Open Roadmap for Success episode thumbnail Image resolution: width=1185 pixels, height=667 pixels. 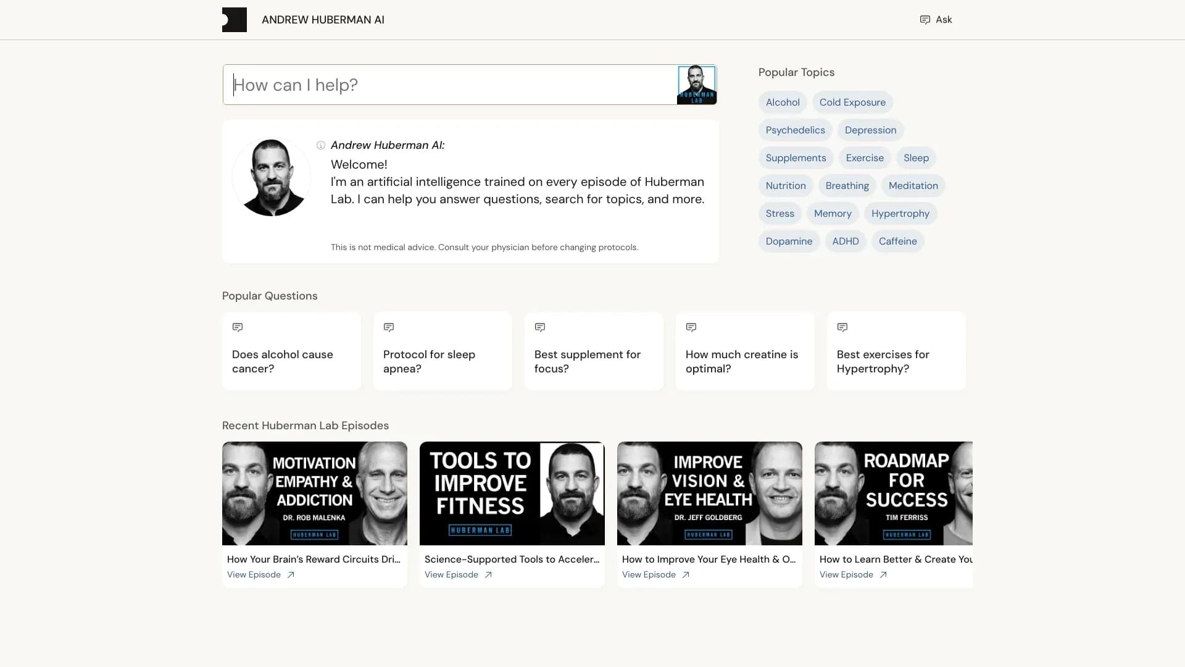(x=894, y=493)
